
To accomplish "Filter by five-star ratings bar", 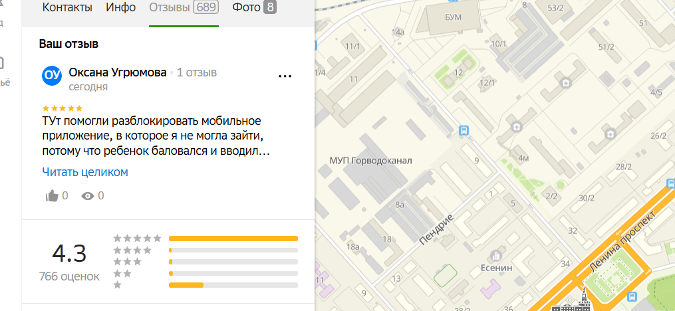I will click(233, 239).
